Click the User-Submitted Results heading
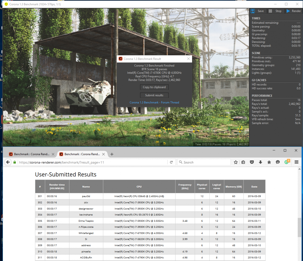Image resolution: width=303 pixels, height=261 pixels. coord(66,174)
